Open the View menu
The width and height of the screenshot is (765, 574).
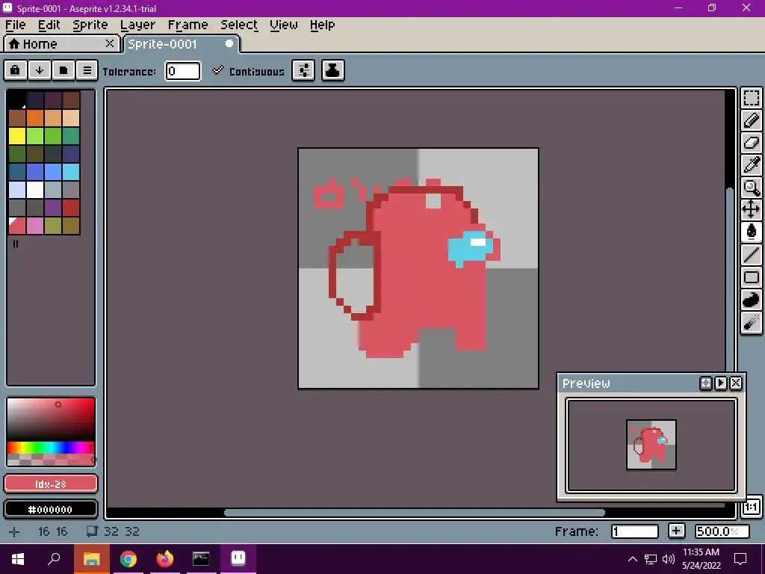tap(283, 25)
